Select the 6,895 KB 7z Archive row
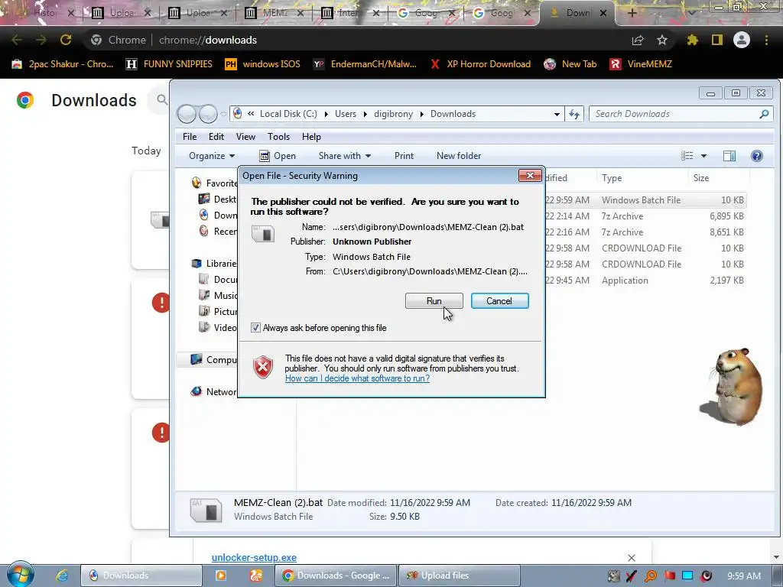 [x=645, y=216]
